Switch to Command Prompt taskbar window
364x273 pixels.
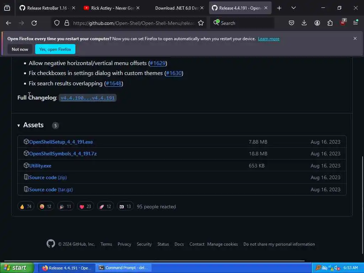click(124, 268)
